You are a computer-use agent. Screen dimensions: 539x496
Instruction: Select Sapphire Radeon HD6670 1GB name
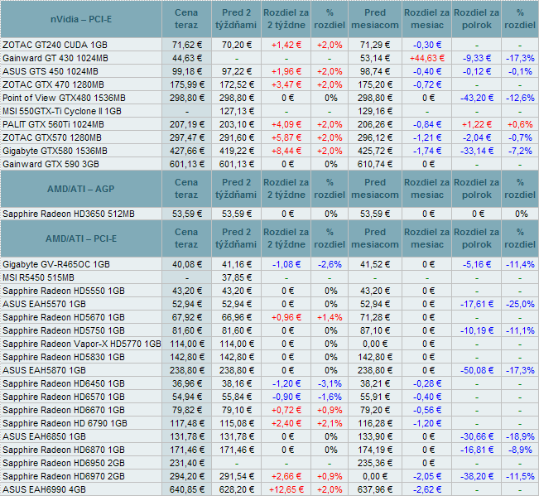[64, 410]
